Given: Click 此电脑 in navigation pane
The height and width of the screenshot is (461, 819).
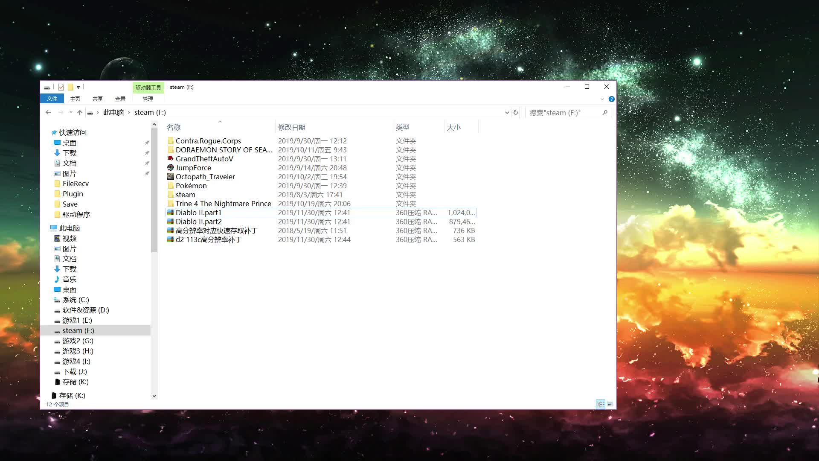Looking at the screenshot, I should tap(69, 228).
